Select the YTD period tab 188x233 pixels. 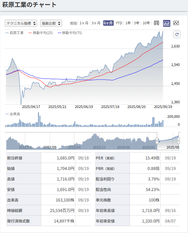119,23
